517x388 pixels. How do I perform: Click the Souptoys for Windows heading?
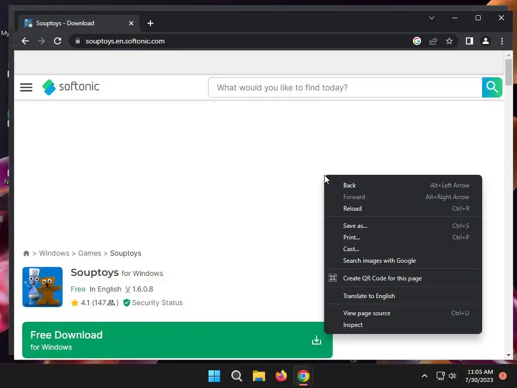[x=117, y=273]
